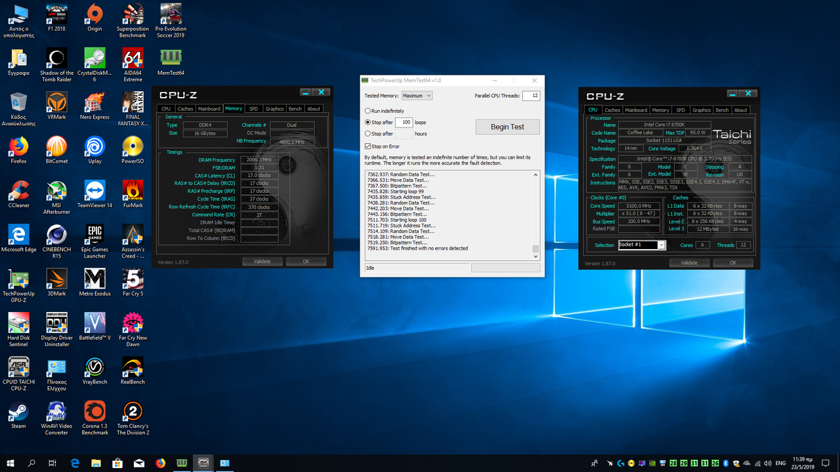Open the Socket #1 selection dropdown
Screen dimensions: 840x472
pyautogui.click(x=642, y=245)
